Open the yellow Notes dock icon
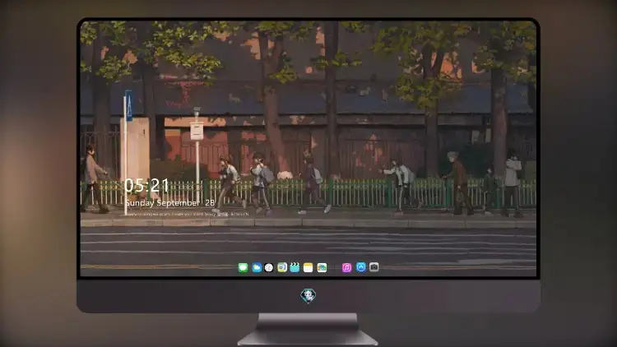This screenshot has width=617, height=347. pos(308,268)
